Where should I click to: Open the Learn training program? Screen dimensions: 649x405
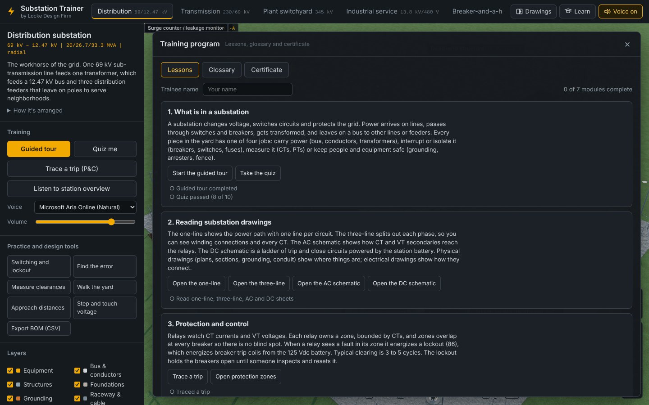pyautogui.click(x=577, y=11)
